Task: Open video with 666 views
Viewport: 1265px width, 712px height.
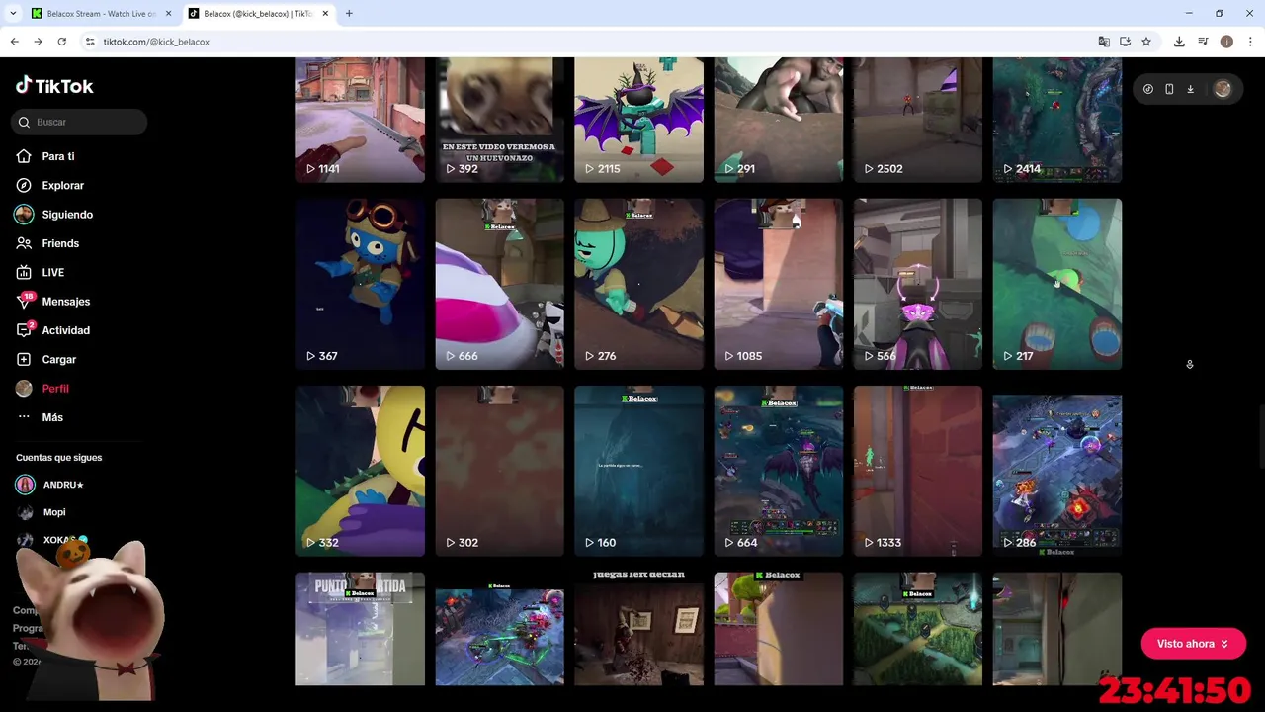Action: click(x=500, y=284)
